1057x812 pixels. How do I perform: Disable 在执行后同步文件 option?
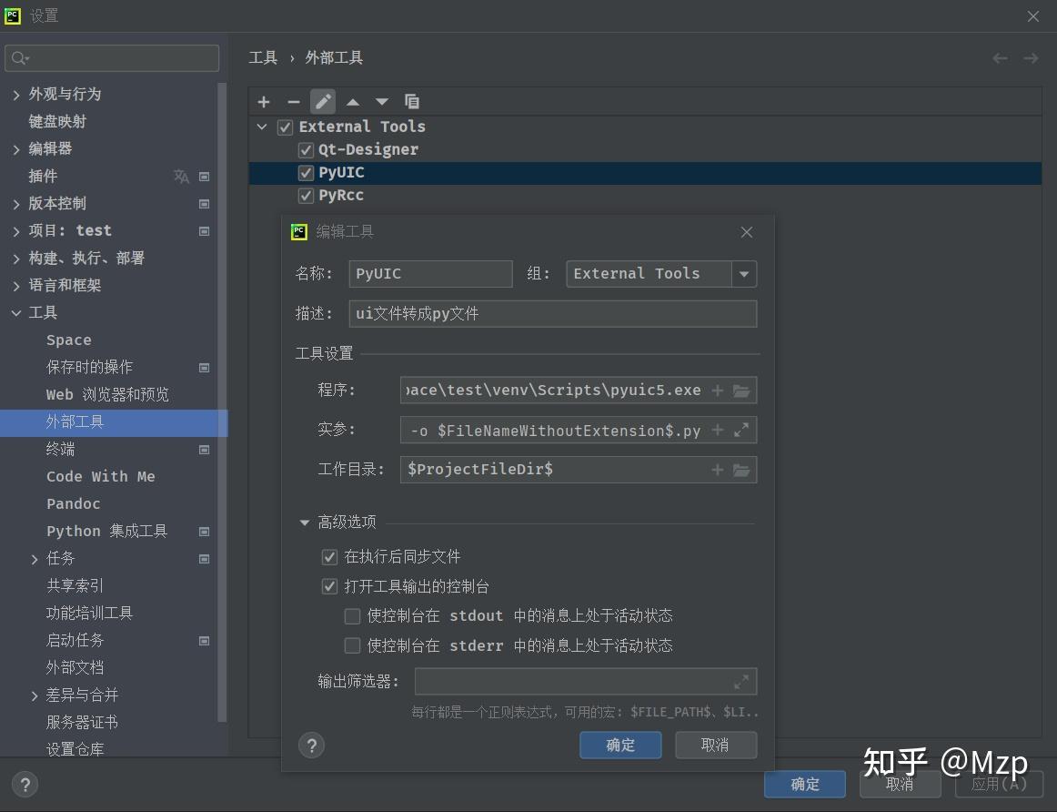(x=329, y=556)
